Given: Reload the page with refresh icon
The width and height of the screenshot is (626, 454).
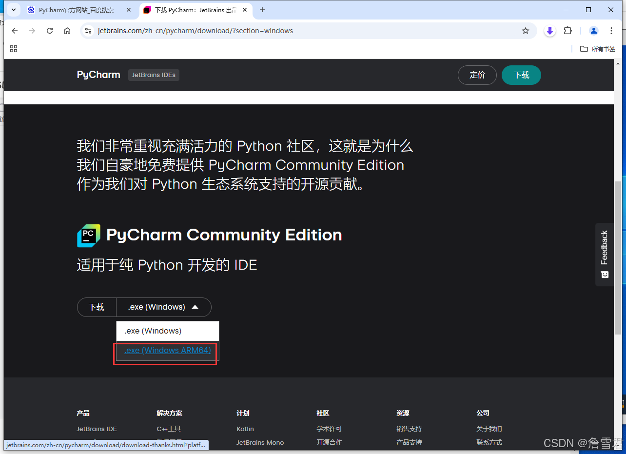Looking at the screenshot, I should click(x=50, y=31).
